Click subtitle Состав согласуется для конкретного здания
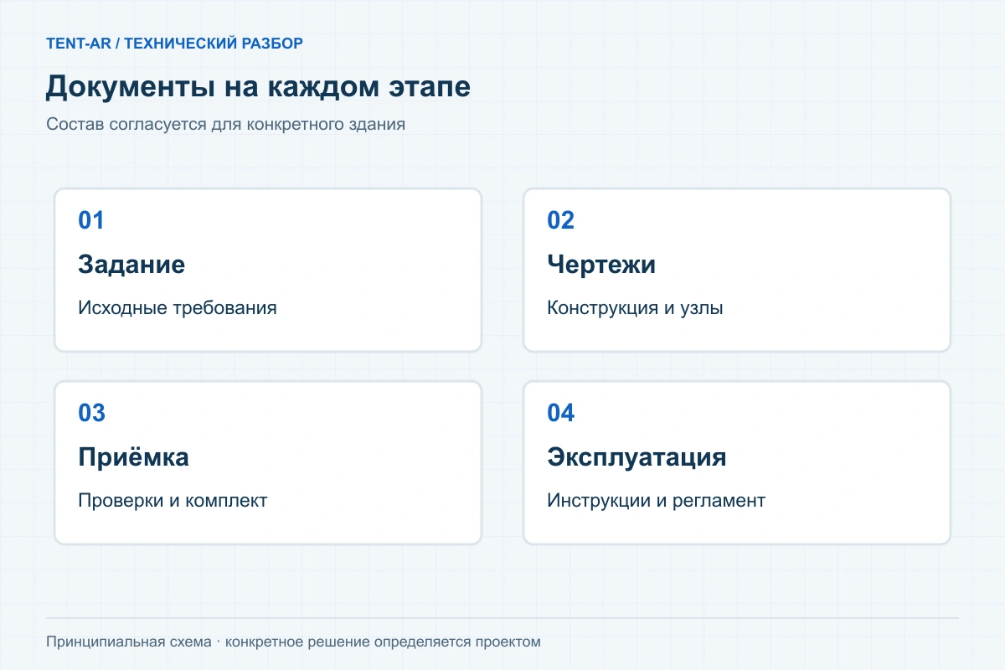Viewport: 1005px width, 670px height. (x=226, y=125)
